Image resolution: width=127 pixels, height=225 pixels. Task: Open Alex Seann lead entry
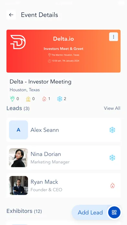coord(63,130)
